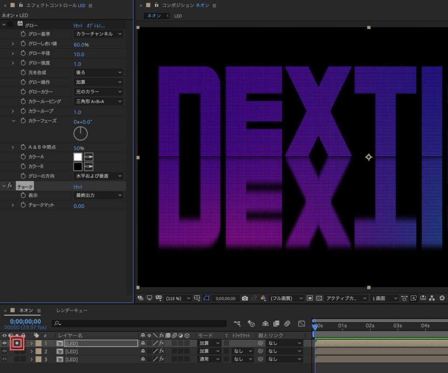448x373 pixels.
Task: Click the timeline timecode 0;00;00;00
Action: coord(25,321)
